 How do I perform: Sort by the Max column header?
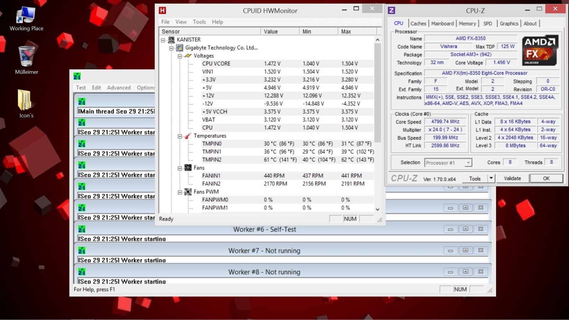coord(357,31)
